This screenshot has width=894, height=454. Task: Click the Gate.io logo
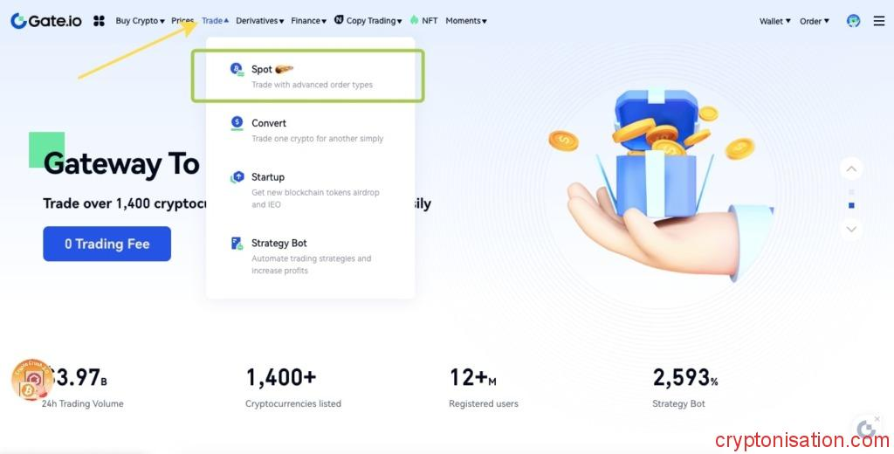click(46, 21)
